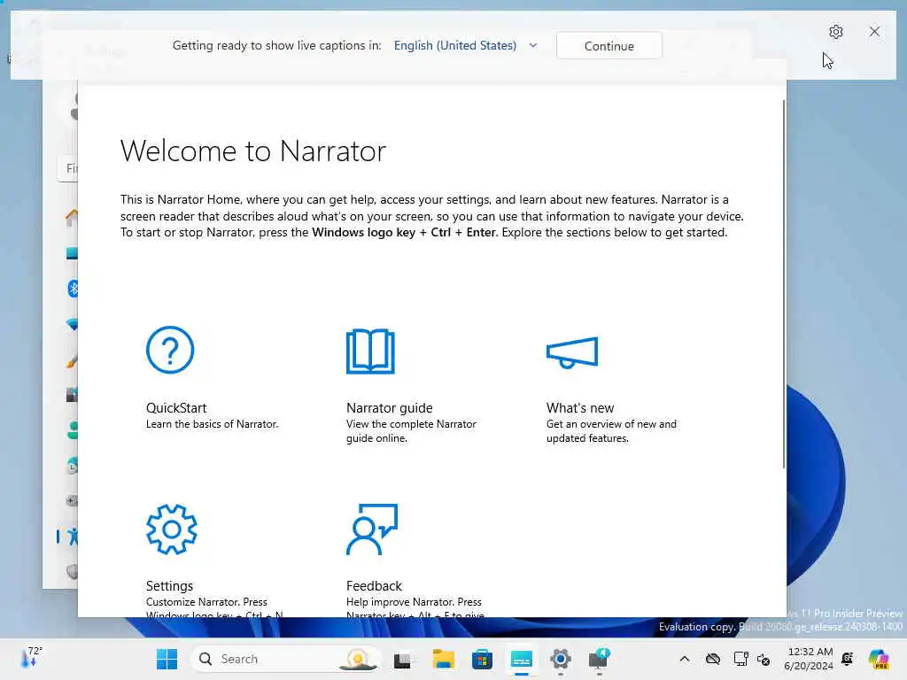Select Gaming icon in Settings sidebar
Viewport: 907px width, 680px height.
coord(72,501)
